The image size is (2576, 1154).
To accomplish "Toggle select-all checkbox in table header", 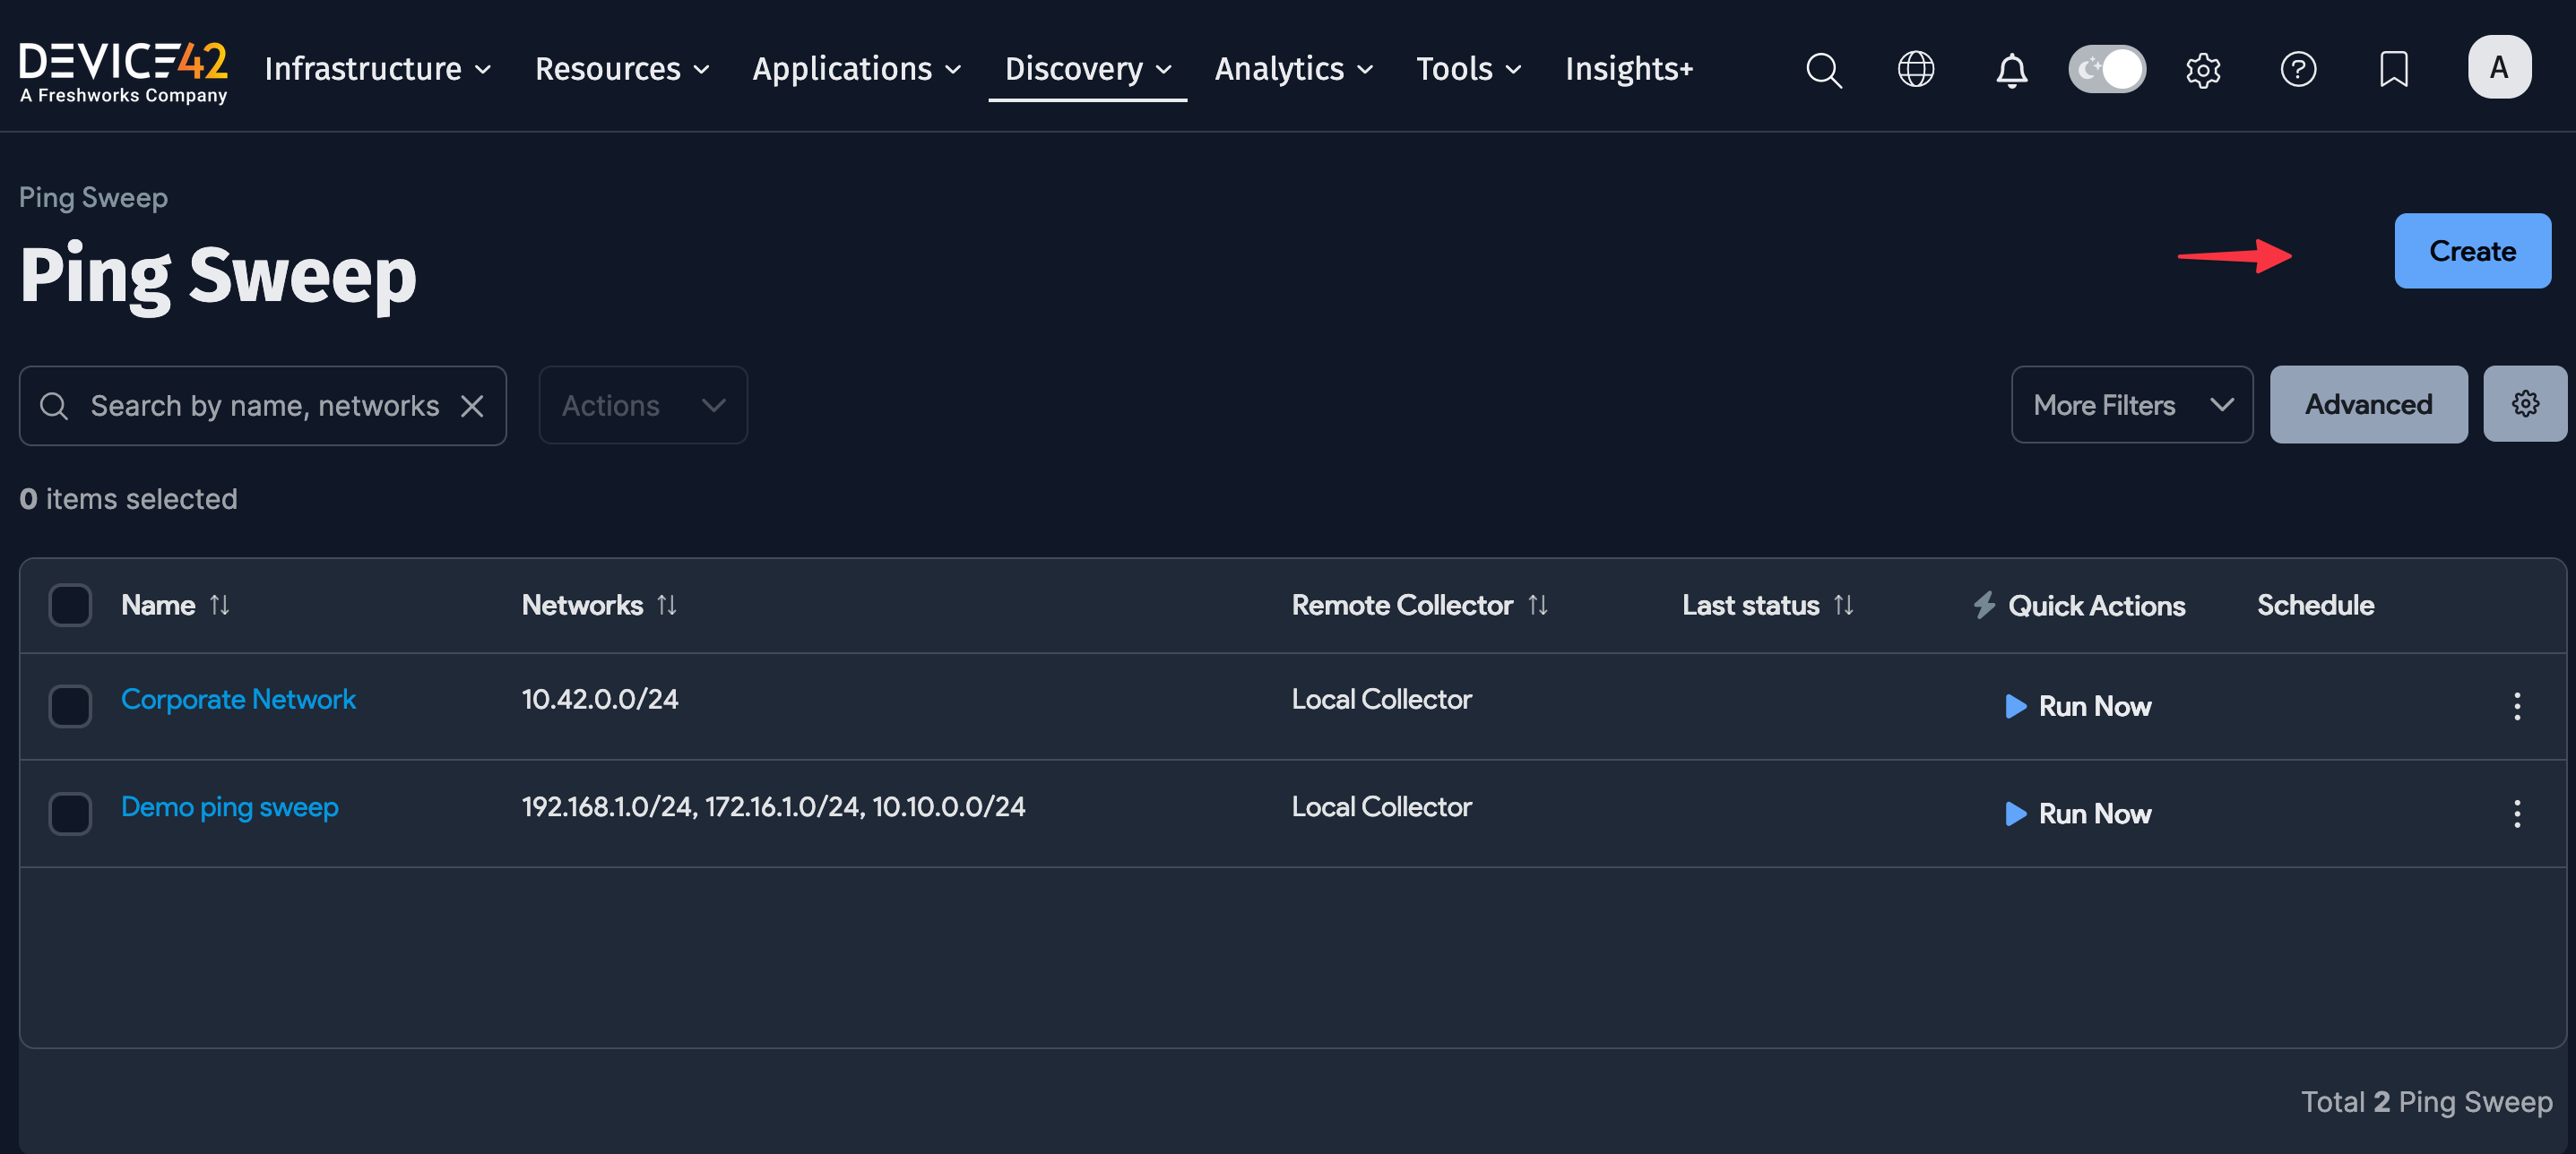I will (70, 605).
